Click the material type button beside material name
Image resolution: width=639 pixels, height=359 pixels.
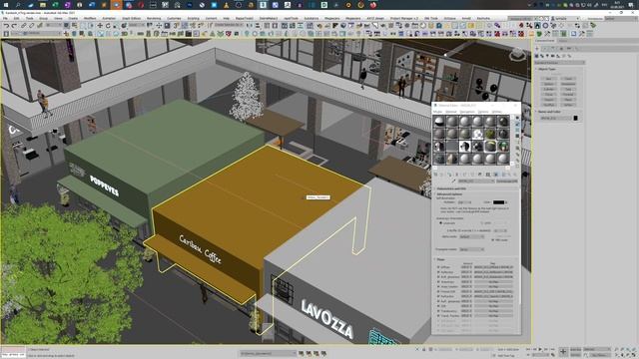click(507, 181)
